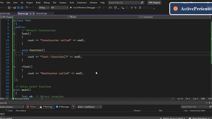Click the New Project toolbar icon
The height and width of the screenshot is (119, 212).
[9, 8]
